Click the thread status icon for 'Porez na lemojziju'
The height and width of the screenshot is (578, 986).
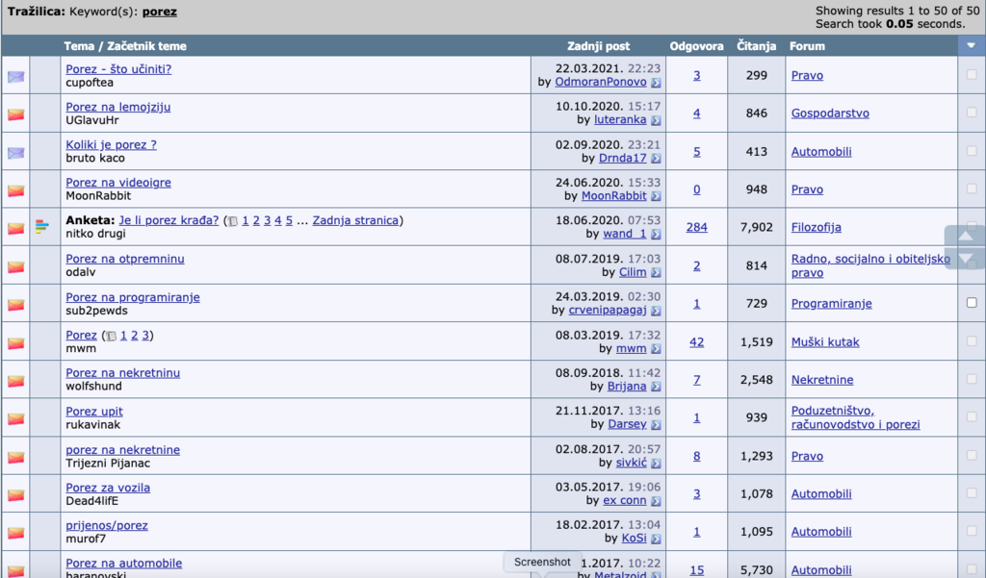[15, 114]
